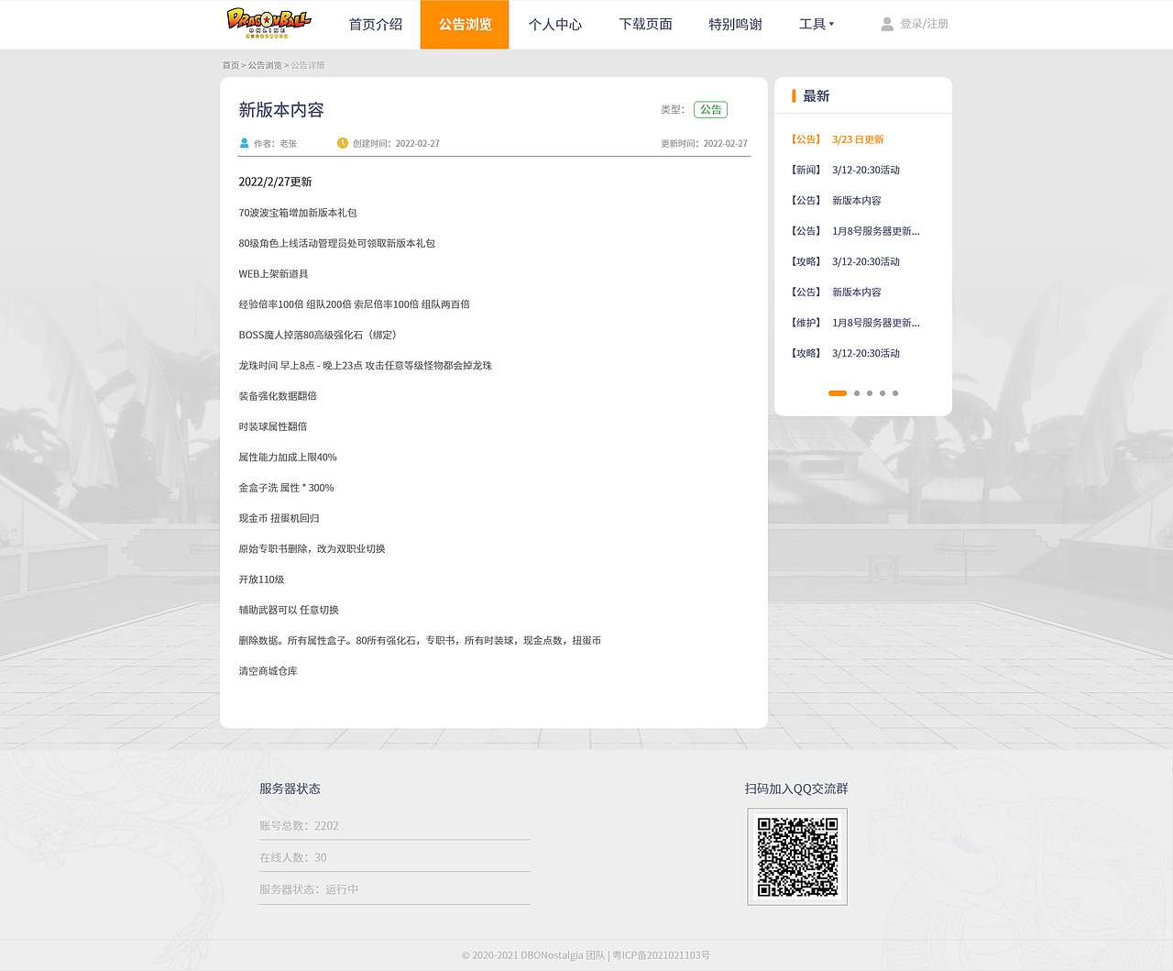The image size is (1173, 971).
Task: Click the gray user silhouette icon near 登录/注册
Action: point(886,24)
